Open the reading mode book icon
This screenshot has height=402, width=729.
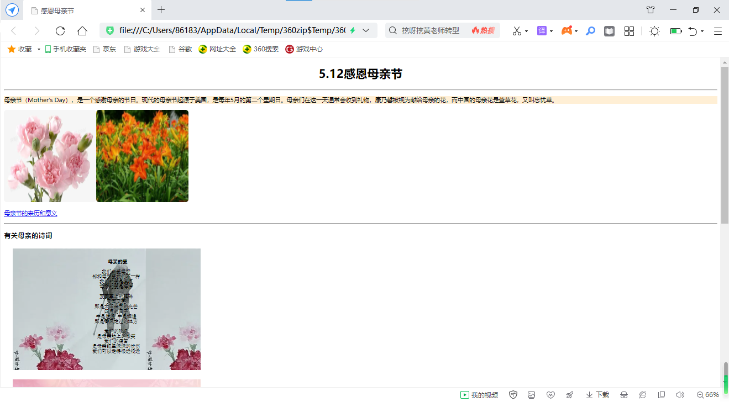point(609,31)
